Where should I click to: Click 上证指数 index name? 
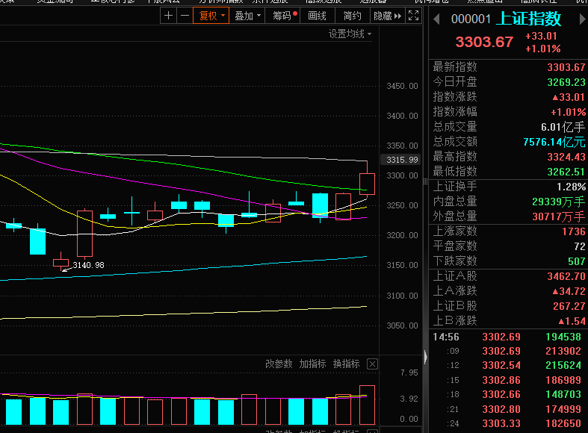(x=528, y=19)
